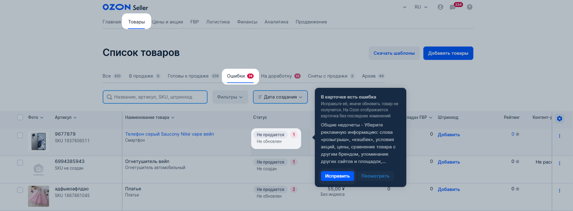Screen dimensions: 573x211
Task: Click the Не продается status for Платье
Action: (x=270, y=189)
